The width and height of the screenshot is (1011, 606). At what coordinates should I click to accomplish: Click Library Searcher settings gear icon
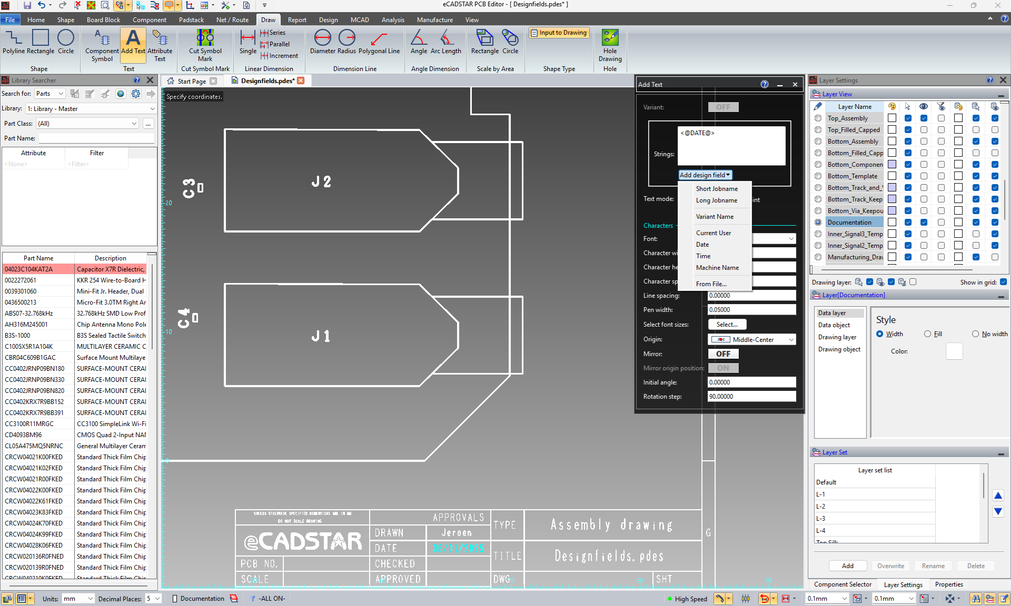[136, 94]
